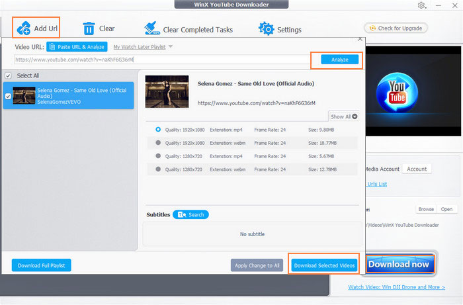Select 1280x720 webm quality radio button

tap(158, 169)
